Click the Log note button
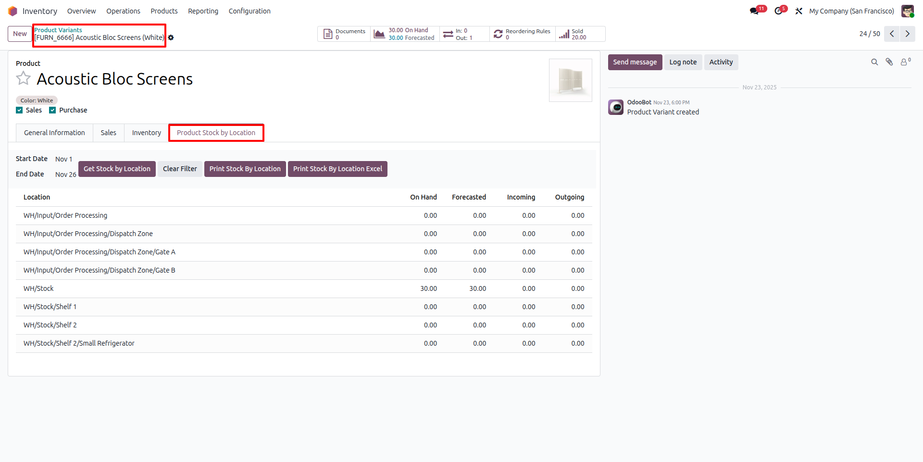Viewport: 923px width, 462px height. (683, 62)
